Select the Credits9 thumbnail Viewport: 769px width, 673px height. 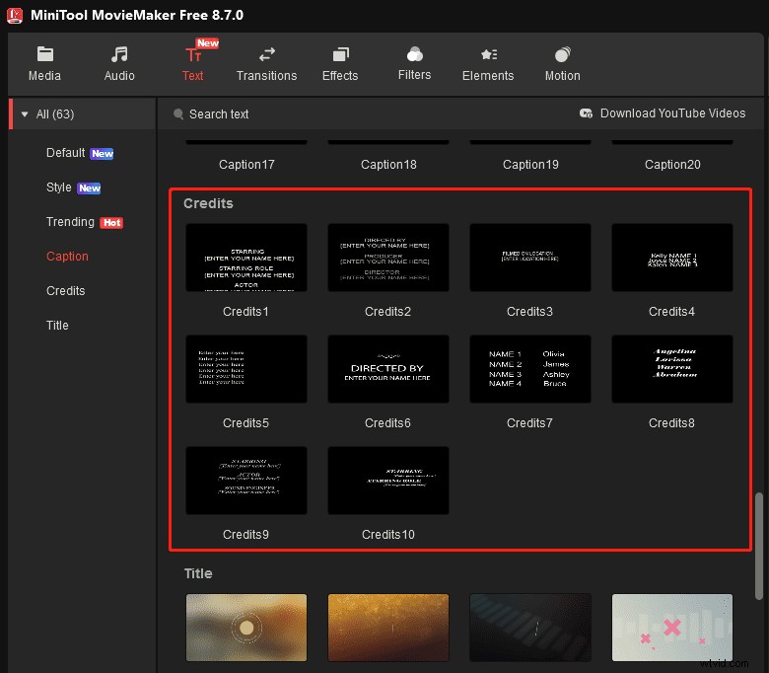[246, 481]
